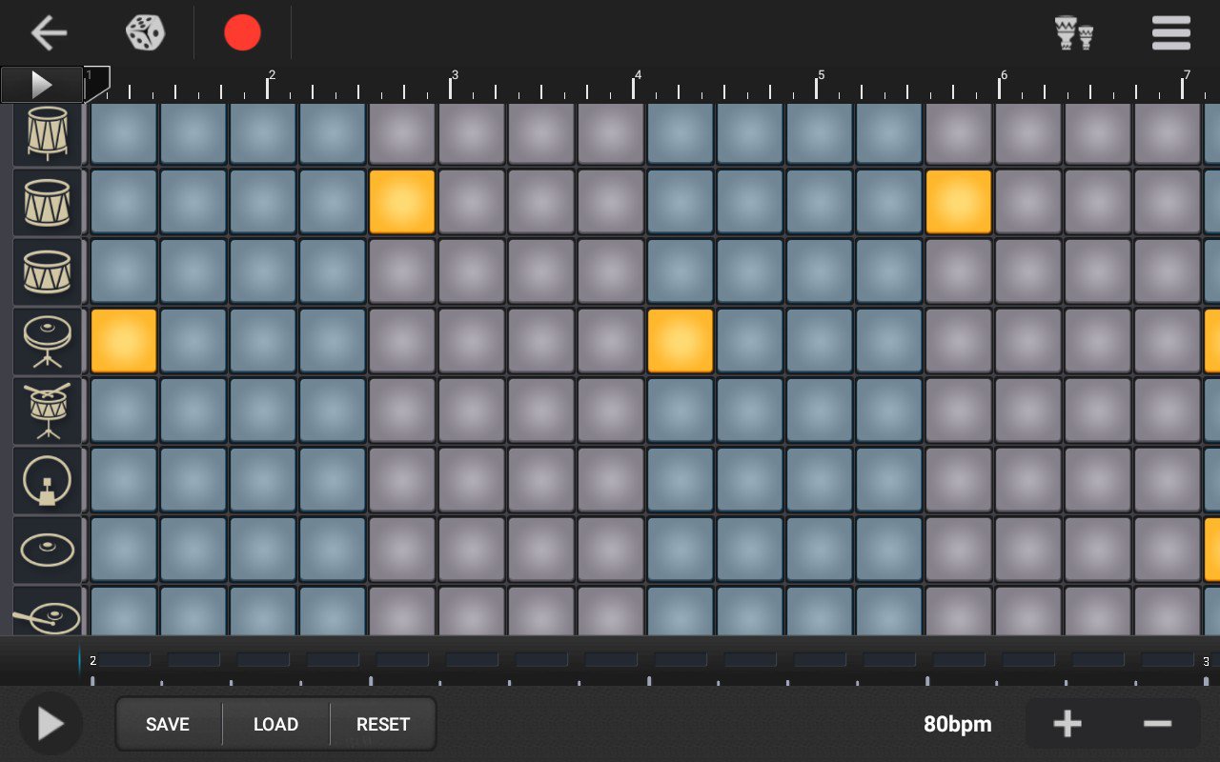Select the top floor tom drum icon
Image resolution: width=1220 pixels, height=762 pixels.
pos(47,133)
